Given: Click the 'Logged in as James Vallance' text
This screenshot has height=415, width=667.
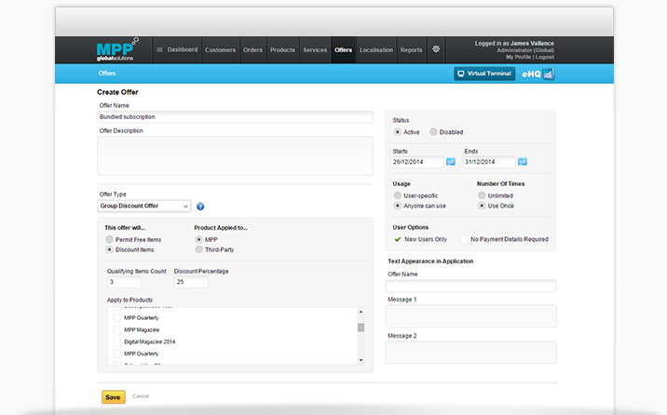Looking at the screenshot, I should (x=514, y=44).
